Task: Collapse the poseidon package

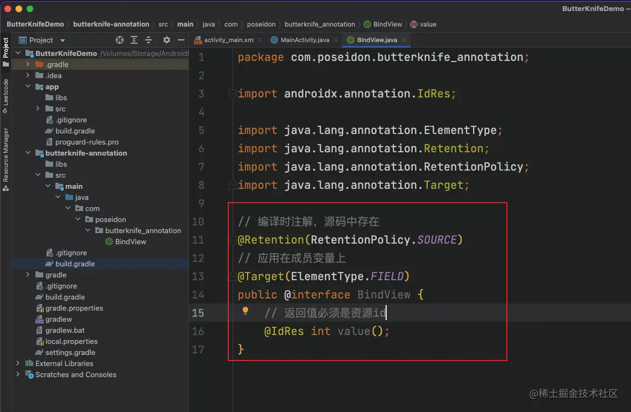Action: (78, 219)
